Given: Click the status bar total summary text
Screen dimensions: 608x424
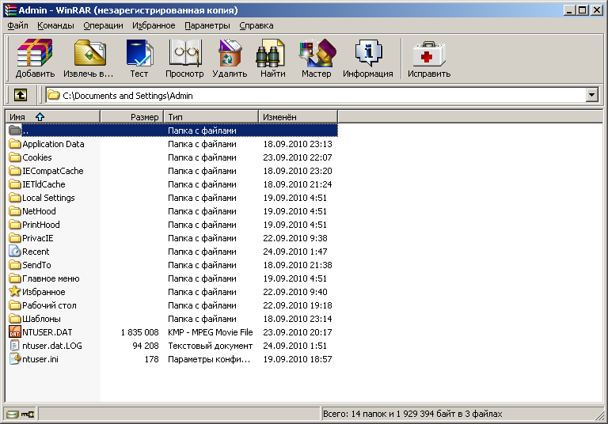Looking at the screenshot, I should pyautogui.click(x=412, y=414).
